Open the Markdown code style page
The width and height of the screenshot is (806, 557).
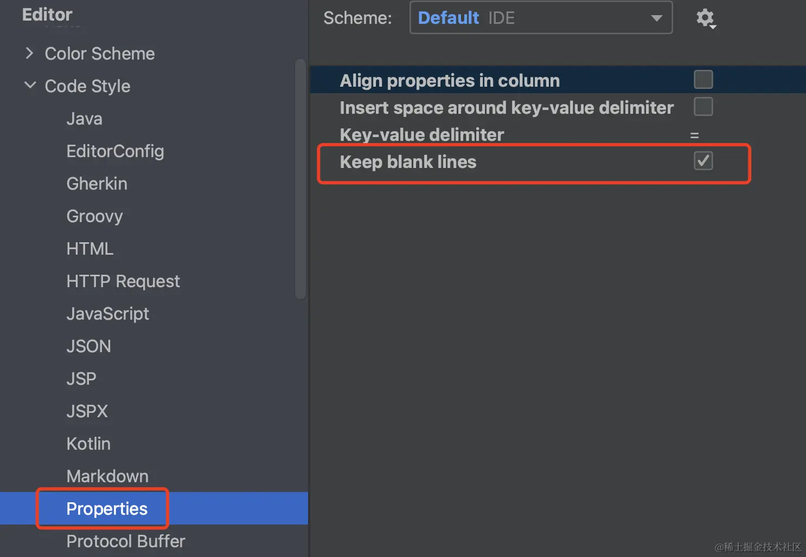click(x=107, y=476)
